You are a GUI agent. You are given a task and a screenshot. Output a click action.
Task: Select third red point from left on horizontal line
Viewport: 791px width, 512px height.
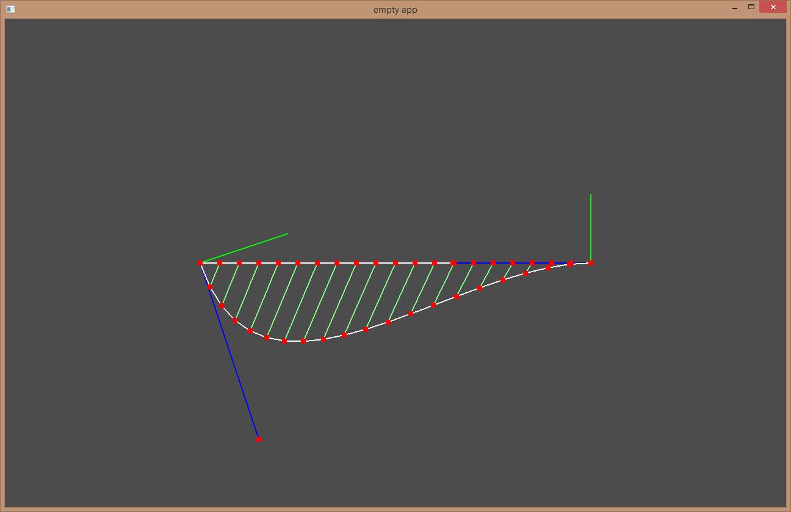pyautogui.click(x=239, y=263)
